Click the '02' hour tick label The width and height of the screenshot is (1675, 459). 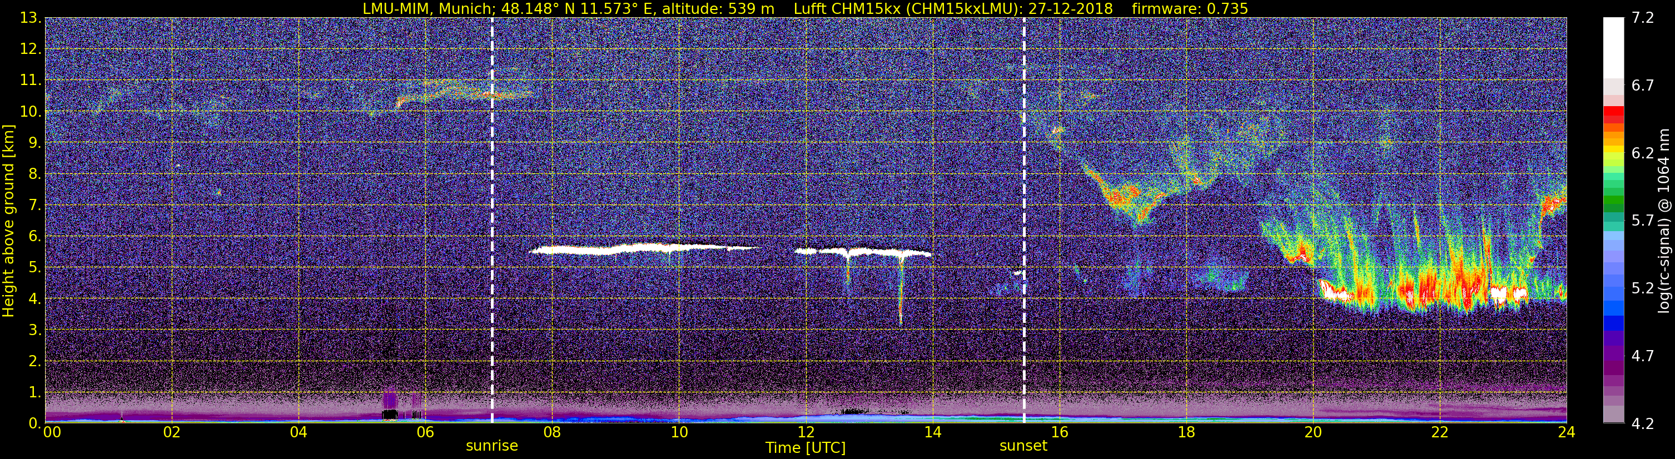click(172, 432)
